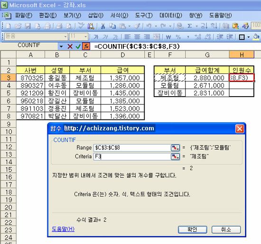Open the 보기(V) menu
This screenshot has height=244, width=261.
click(73, 15)
